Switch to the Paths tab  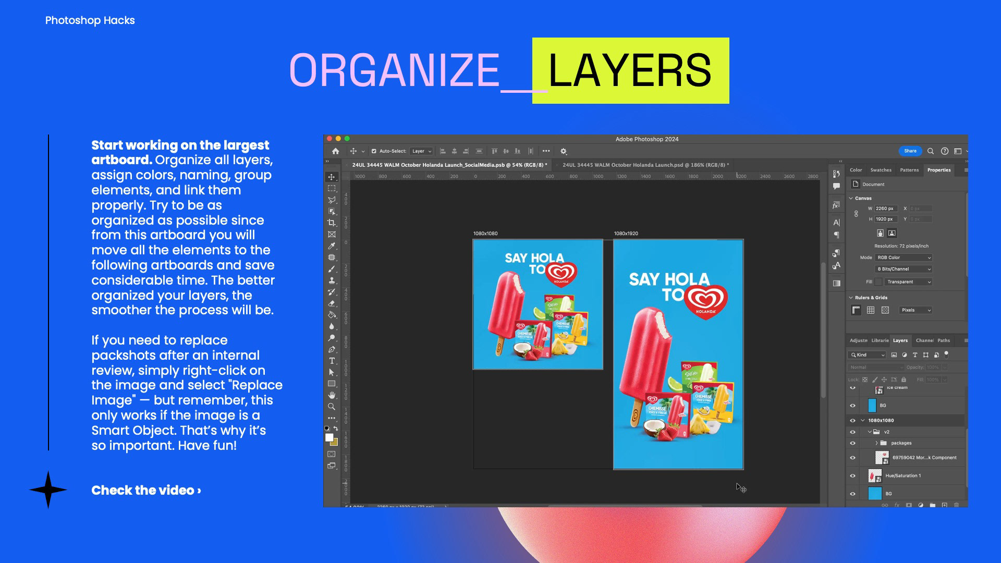pyautogui.click(x=944, y=340)
